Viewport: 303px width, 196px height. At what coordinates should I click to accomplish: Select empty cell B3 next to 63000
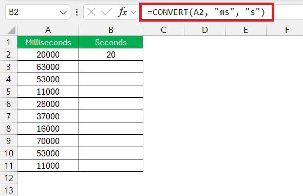[x=111, y=67]
